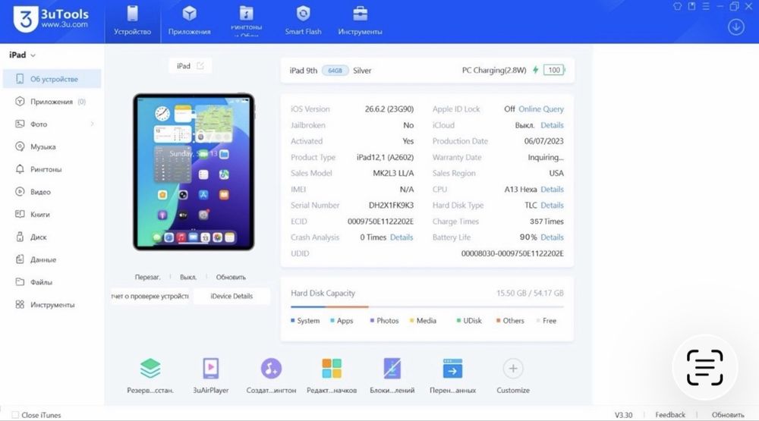Edit the iPad device name icon
This screenshot has width=759, height=421.
pyautogui.click(x=200, y=66)
